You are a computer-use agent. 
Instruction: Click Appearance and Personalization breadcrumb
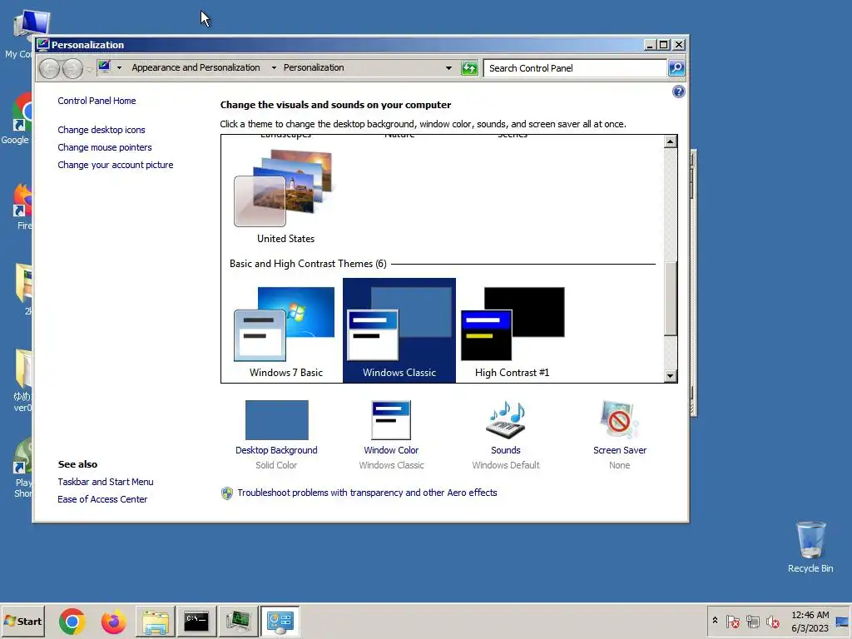pyautogui.click(x=196, y=67)
